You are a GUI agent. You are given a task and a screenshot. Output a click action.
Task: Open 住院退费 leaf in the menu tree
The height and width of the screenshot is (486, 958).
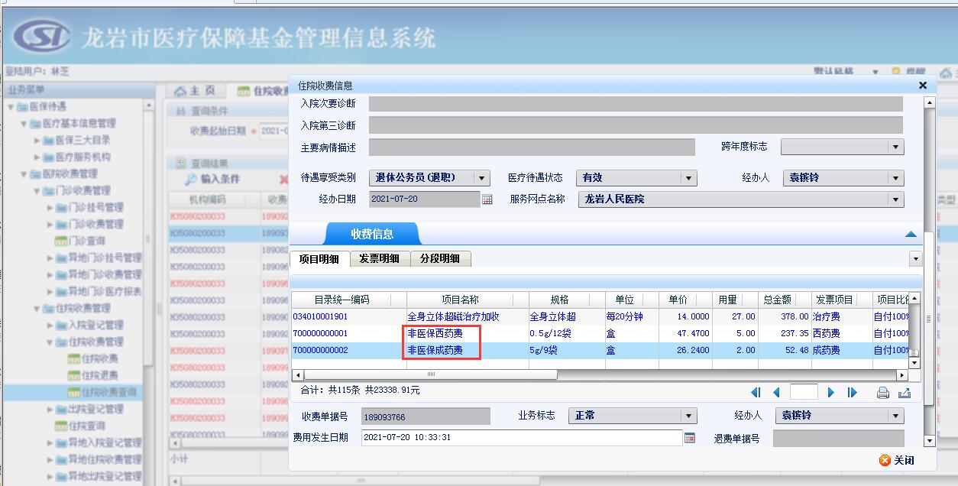point(92,375)
